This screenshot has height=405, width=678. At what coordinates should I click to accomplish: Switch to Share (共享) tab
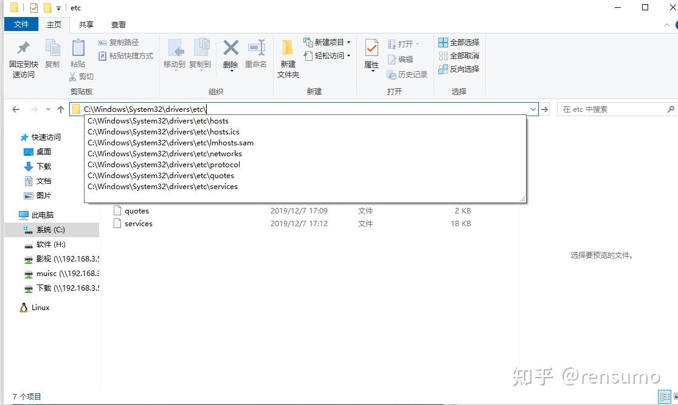86,25
